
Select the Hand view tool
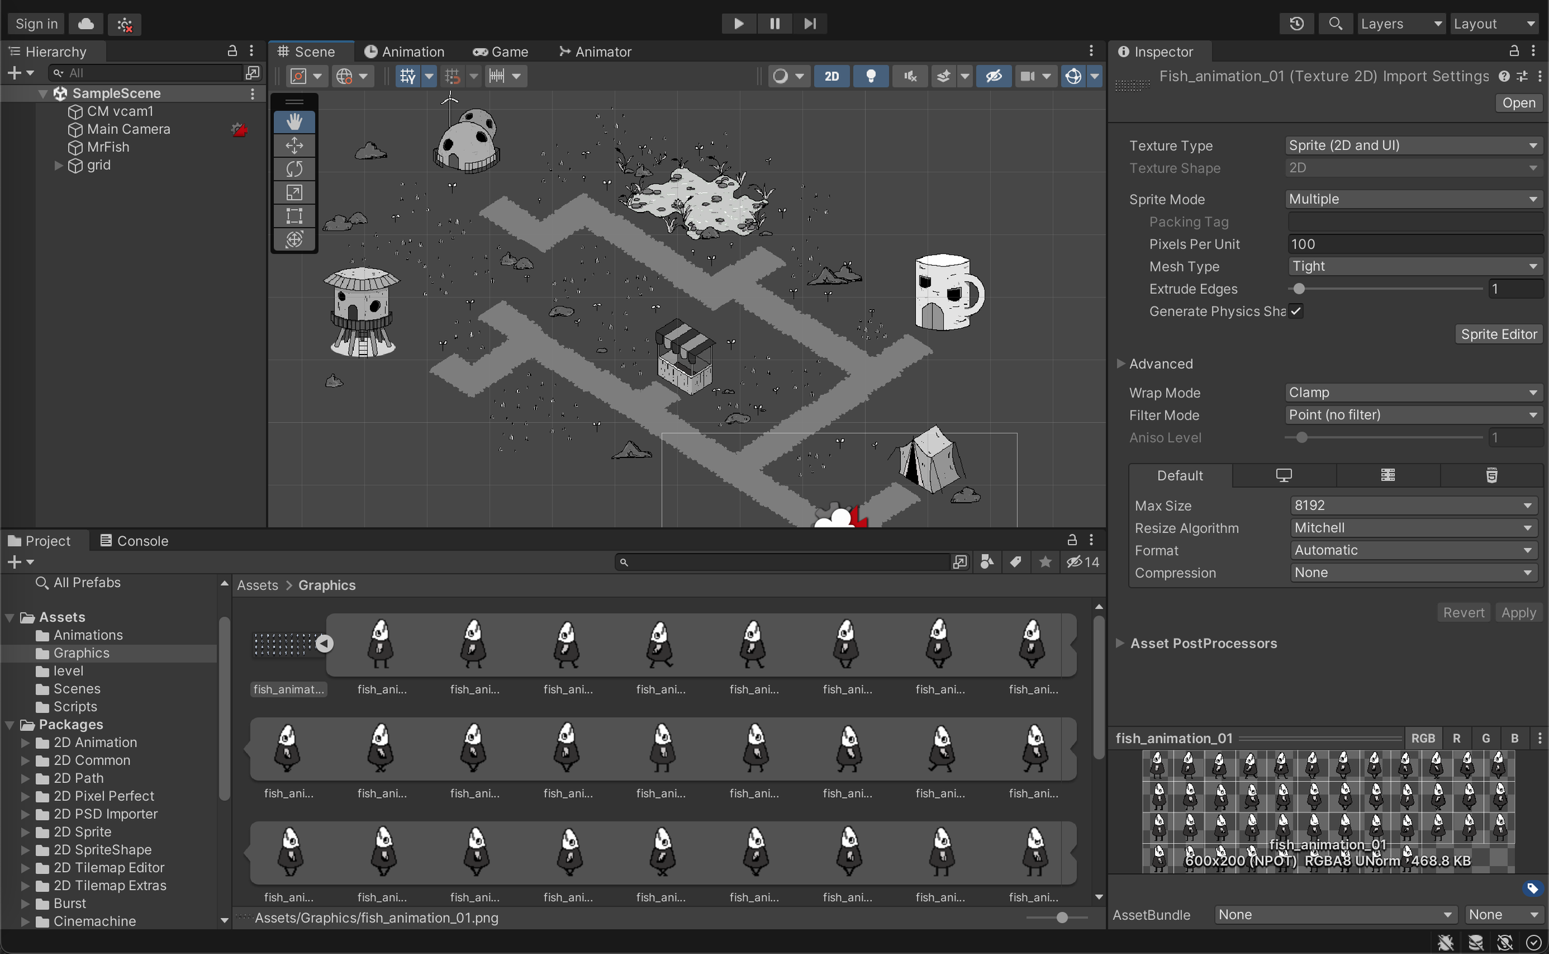[x=294, y=121]
